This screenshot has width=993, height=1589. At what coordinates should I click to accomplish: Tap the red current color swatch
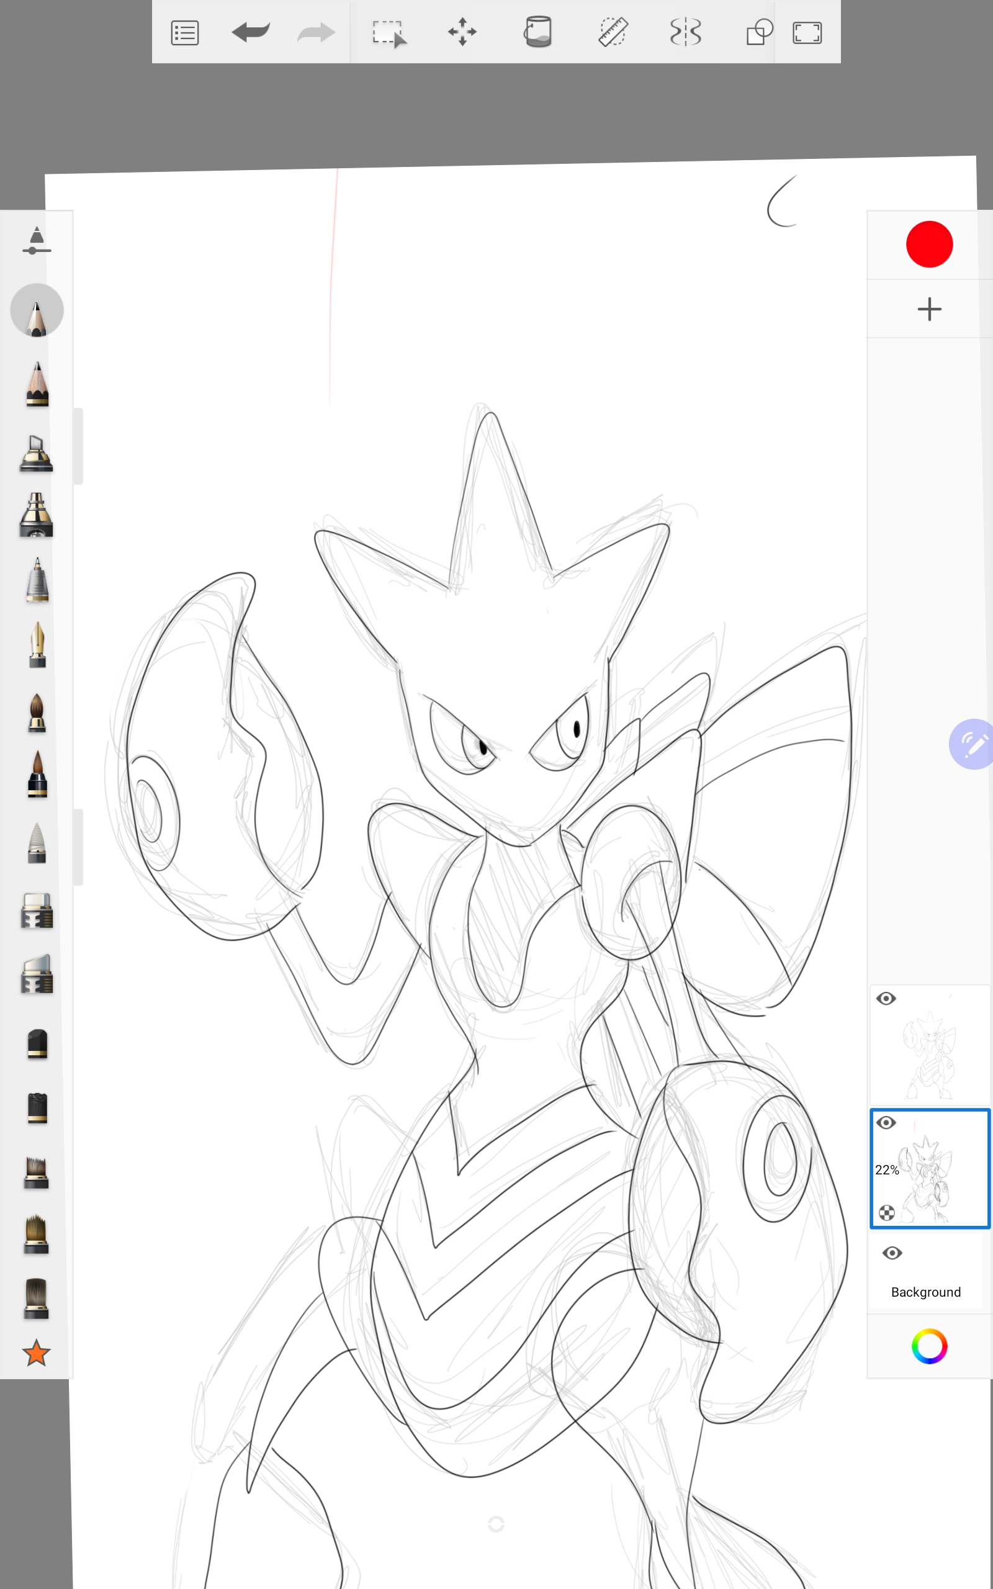[x=929, y=245]
